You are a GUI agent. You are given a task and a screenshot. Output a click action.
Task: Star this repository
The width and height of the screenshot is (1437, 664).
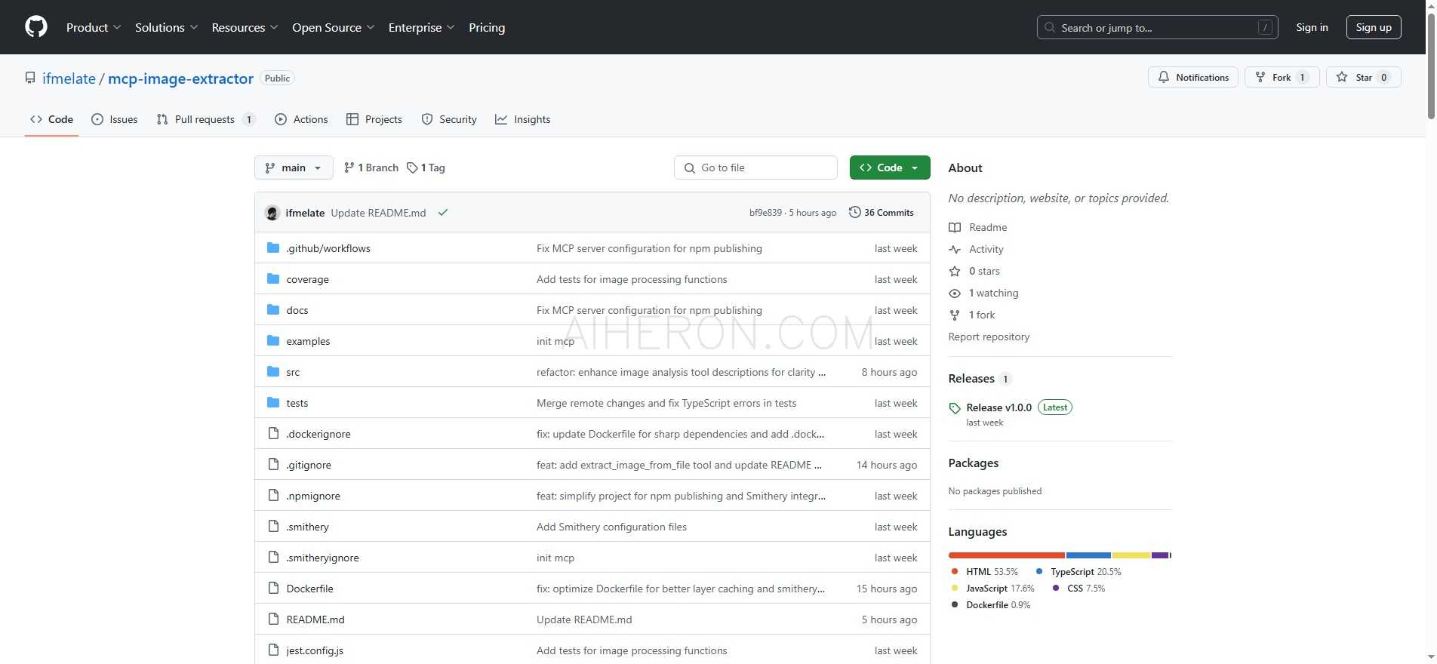coord(1363,77)
